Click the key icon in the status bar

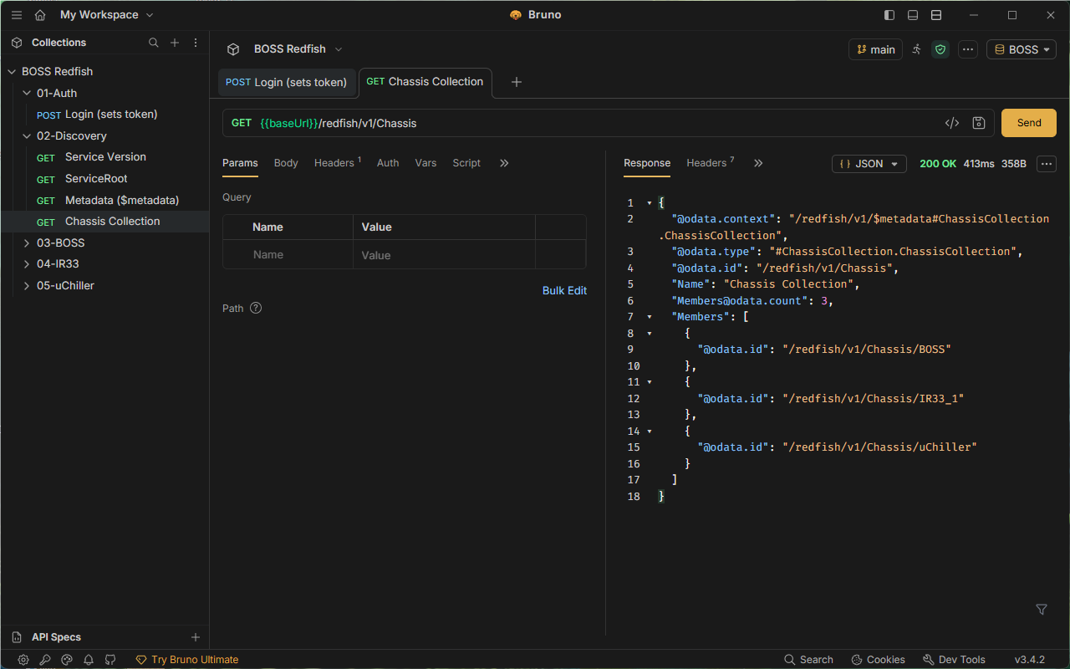click(45, 660)
